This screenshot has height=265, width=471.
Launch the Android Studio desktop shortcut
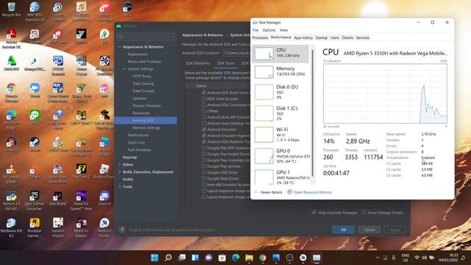coord(105,227)
